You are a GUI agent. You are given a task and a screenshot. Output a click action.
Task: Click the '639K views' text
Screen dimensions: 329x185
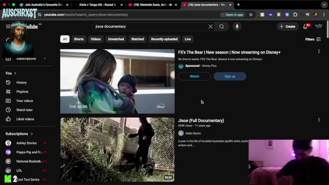click(x=185, y=126)
